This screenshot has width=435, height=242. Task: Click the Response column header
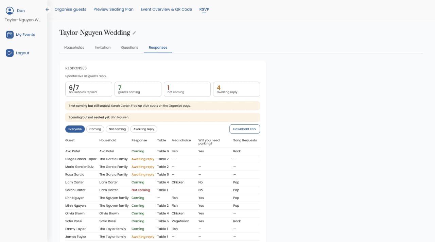[139, 140]
